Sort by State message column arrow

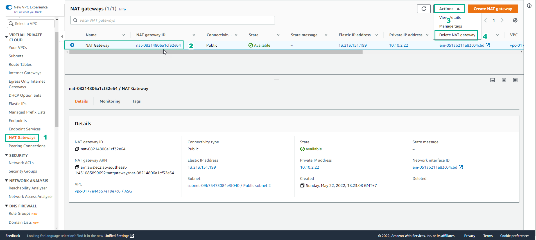point(326,35)
